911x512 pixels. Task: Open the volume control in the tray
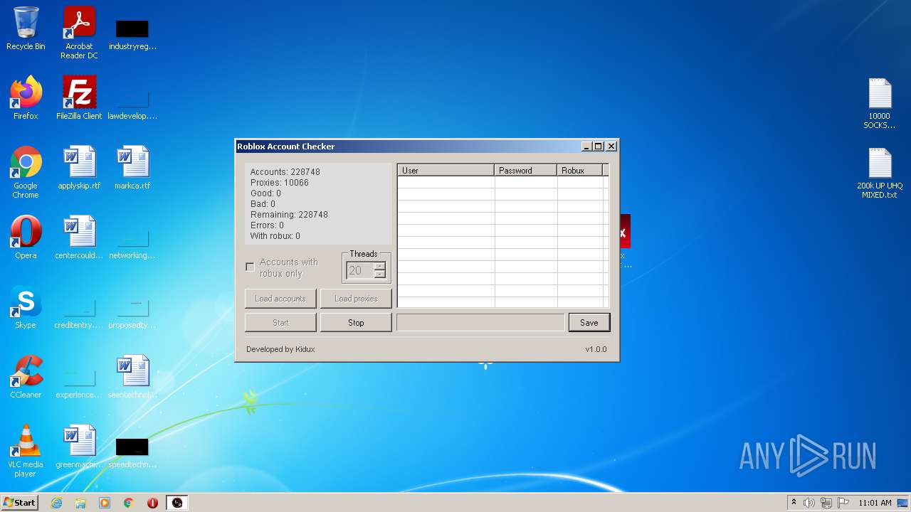(x=809, y=503)
